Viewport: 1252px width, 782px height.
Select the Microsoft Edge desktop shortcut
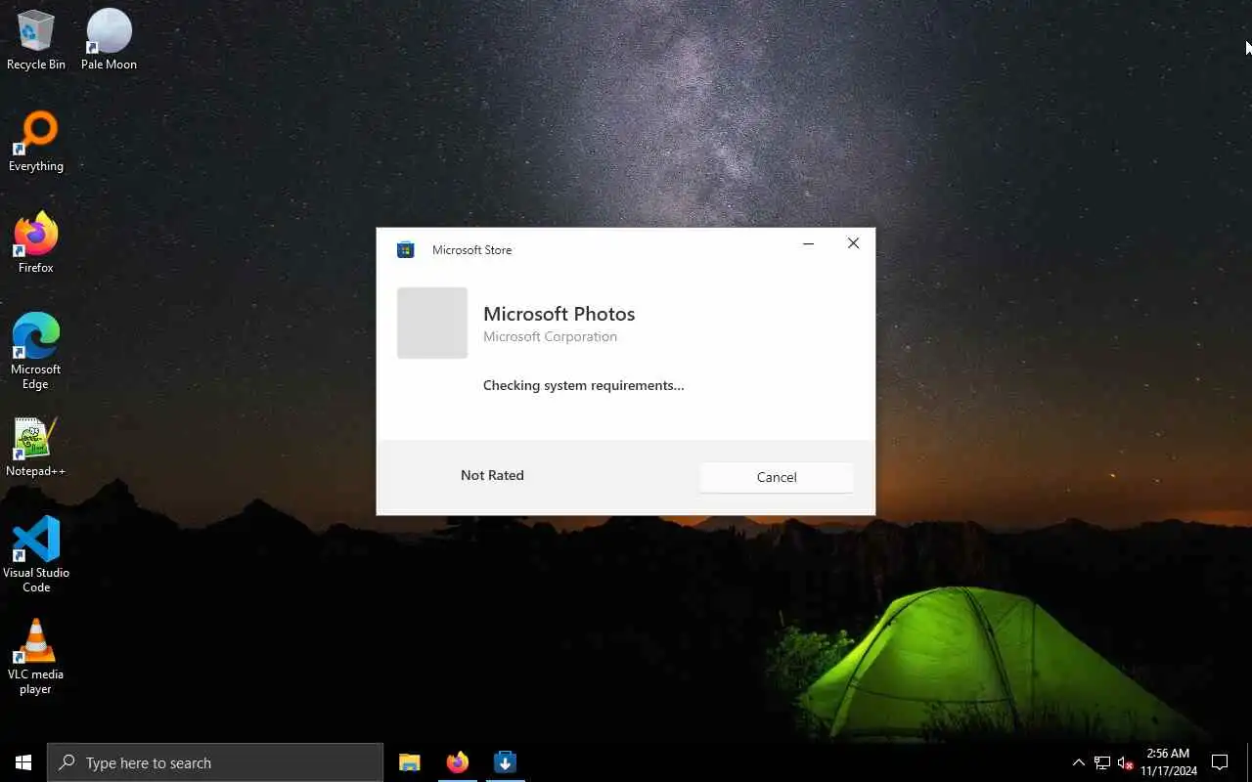point(36,352)
